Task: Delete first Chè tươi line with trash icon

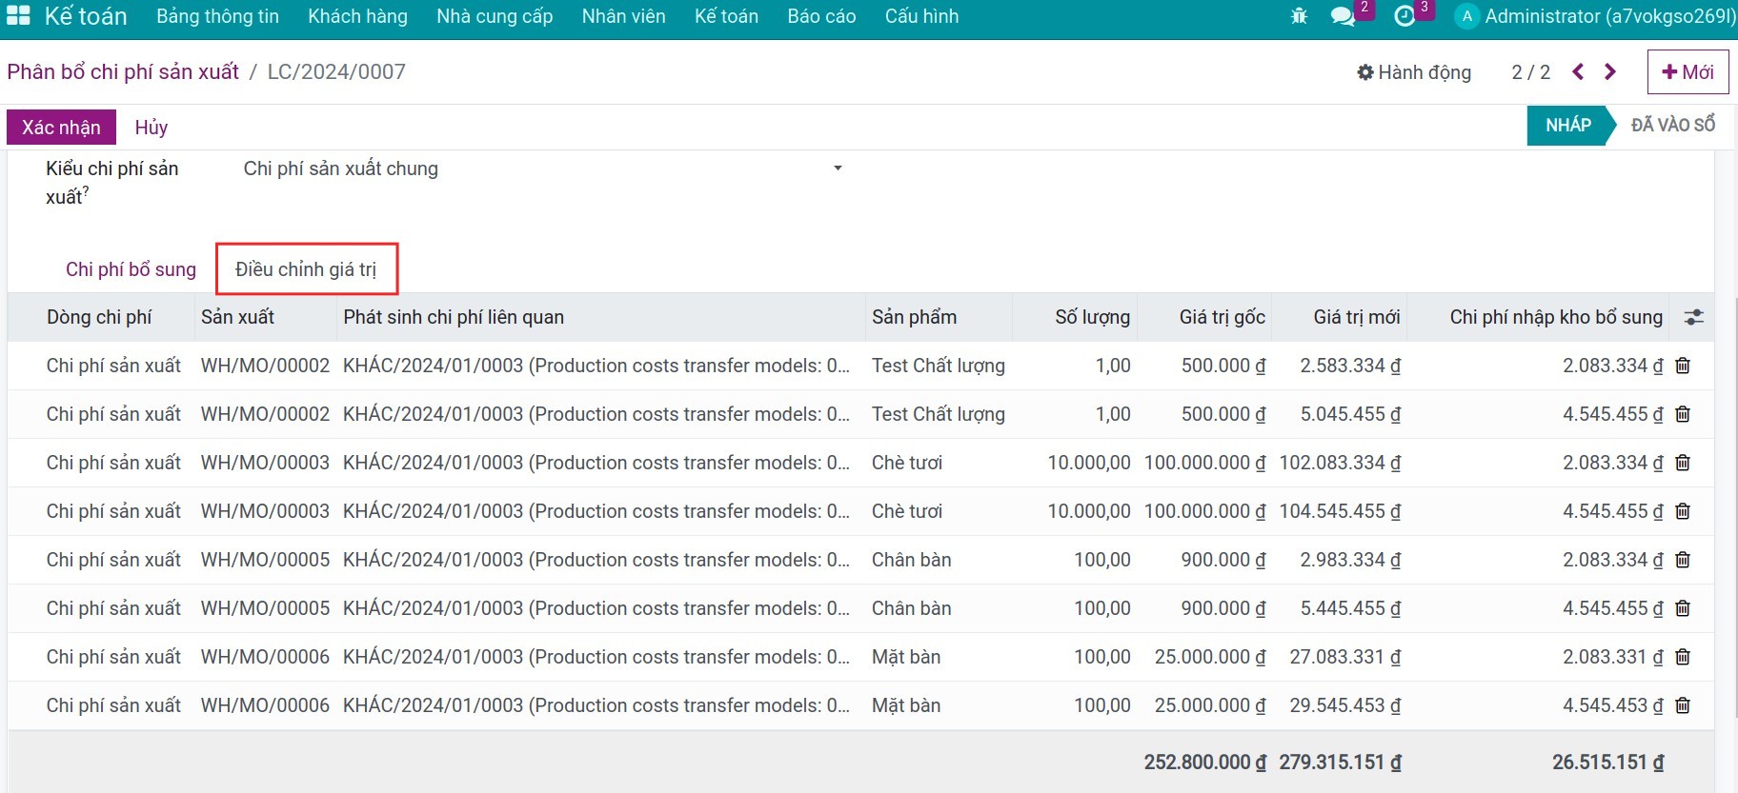Action: pos(1683,463)
